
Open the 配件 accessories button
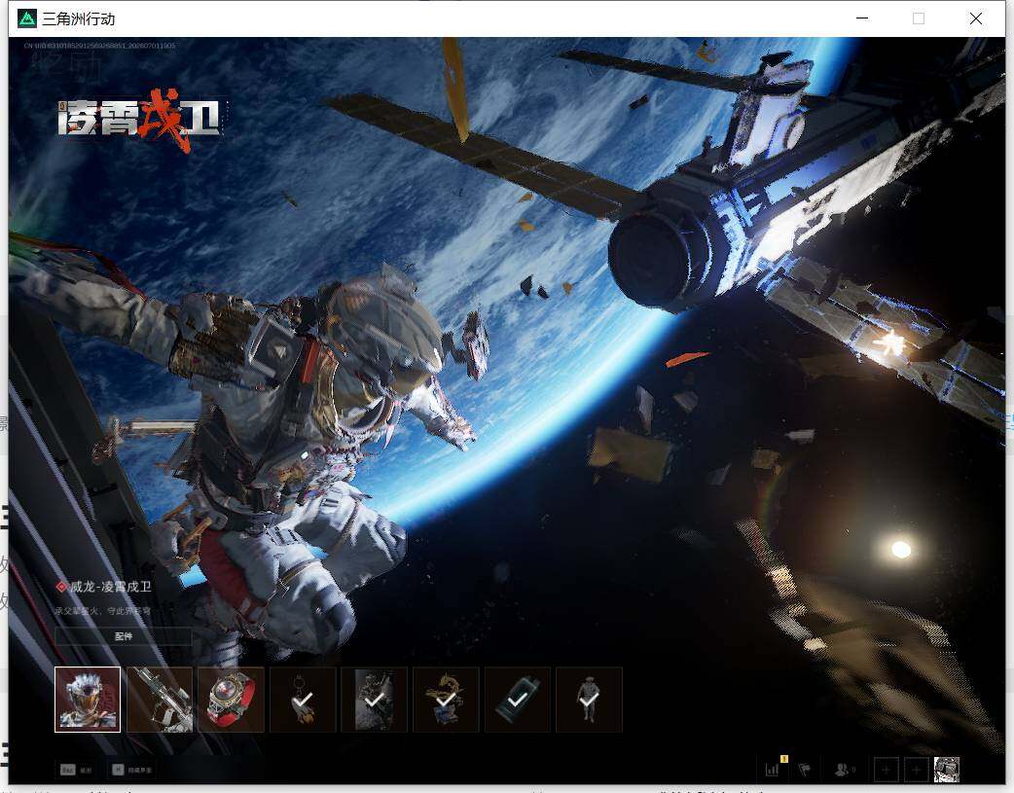tap(124, 636)
